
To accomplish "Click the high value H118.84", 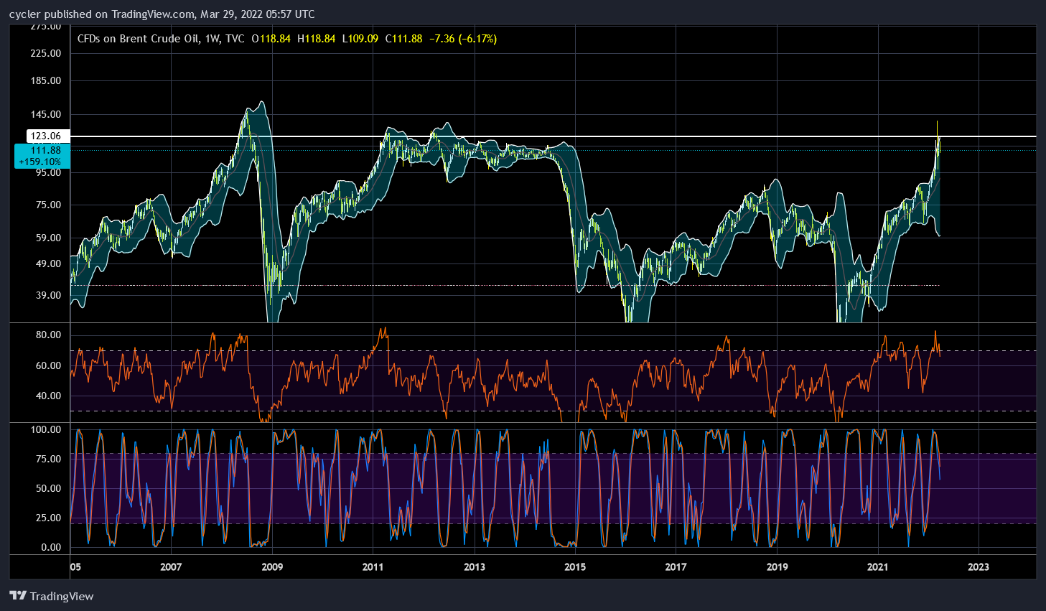I will (x=316, y=39).
